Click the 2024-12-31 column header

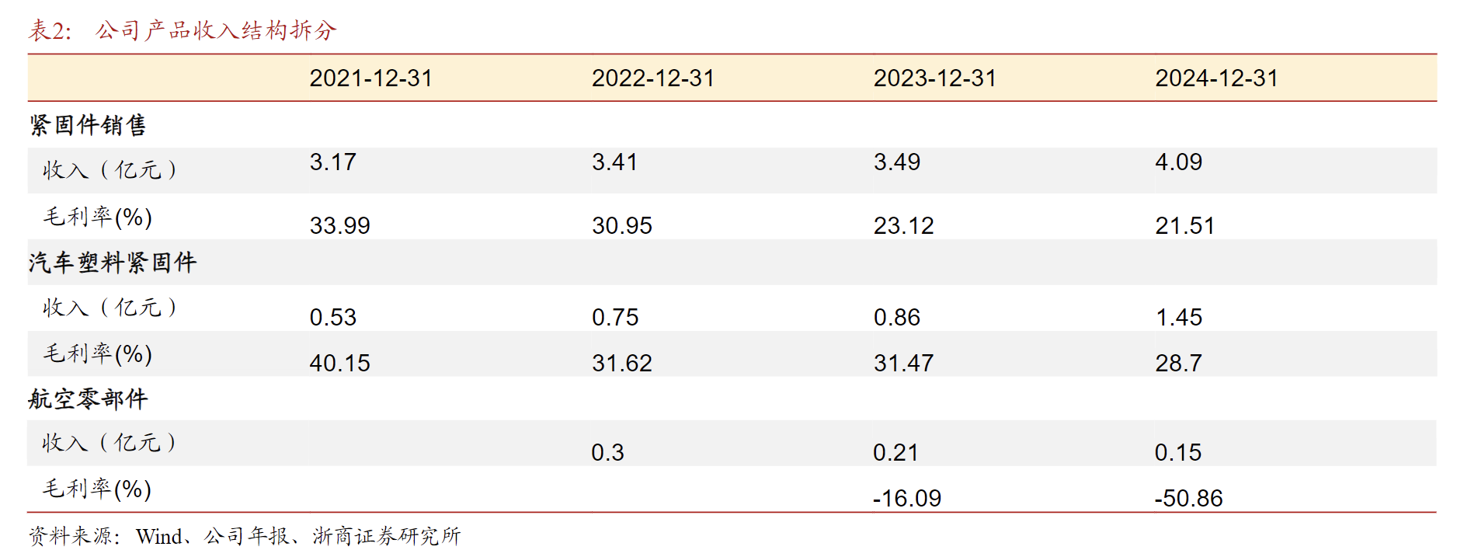[x=1216, y=78]
